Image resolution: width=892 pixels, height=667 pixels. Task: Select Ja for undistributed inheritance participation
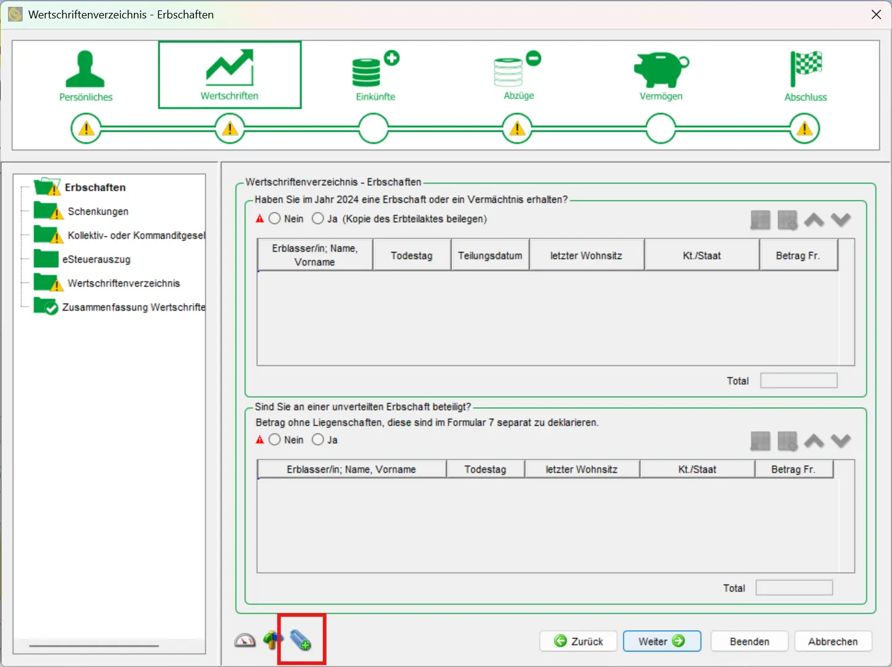pos(317,439)
